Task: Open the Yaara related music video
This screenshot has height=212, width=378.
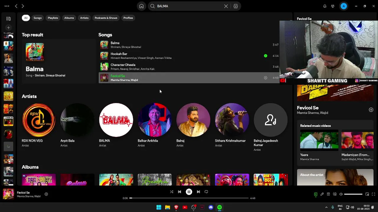Action: point(319,145)
